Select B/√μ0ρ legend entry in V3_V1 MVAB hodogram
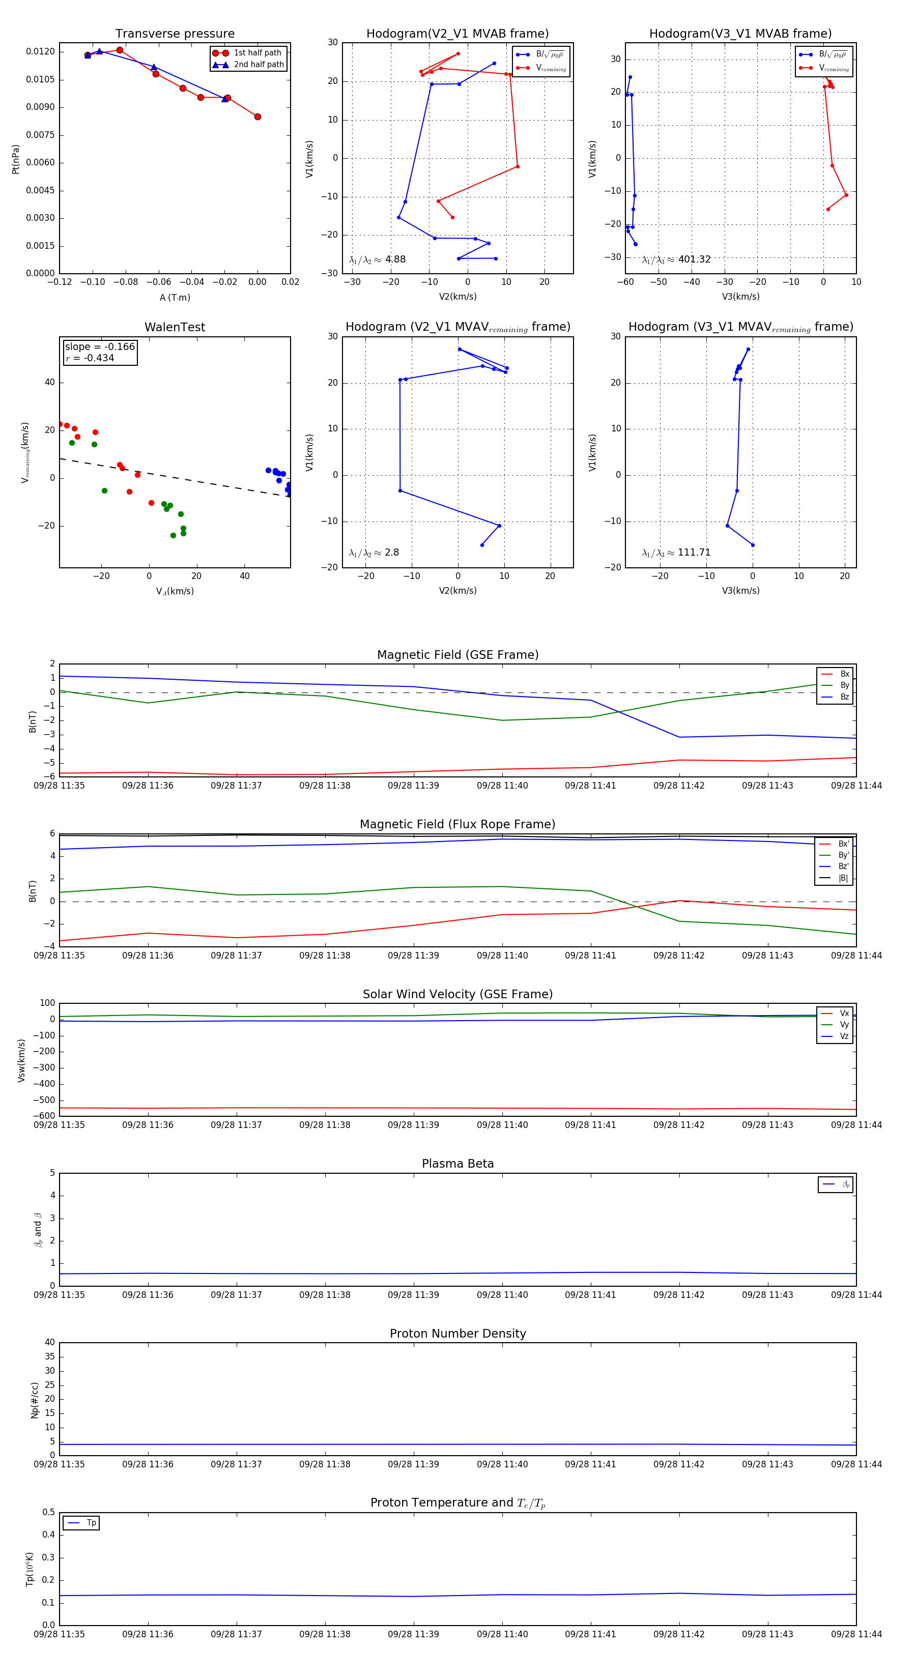The height and width of the screenshot is (1679, 916). pos(823,54)
